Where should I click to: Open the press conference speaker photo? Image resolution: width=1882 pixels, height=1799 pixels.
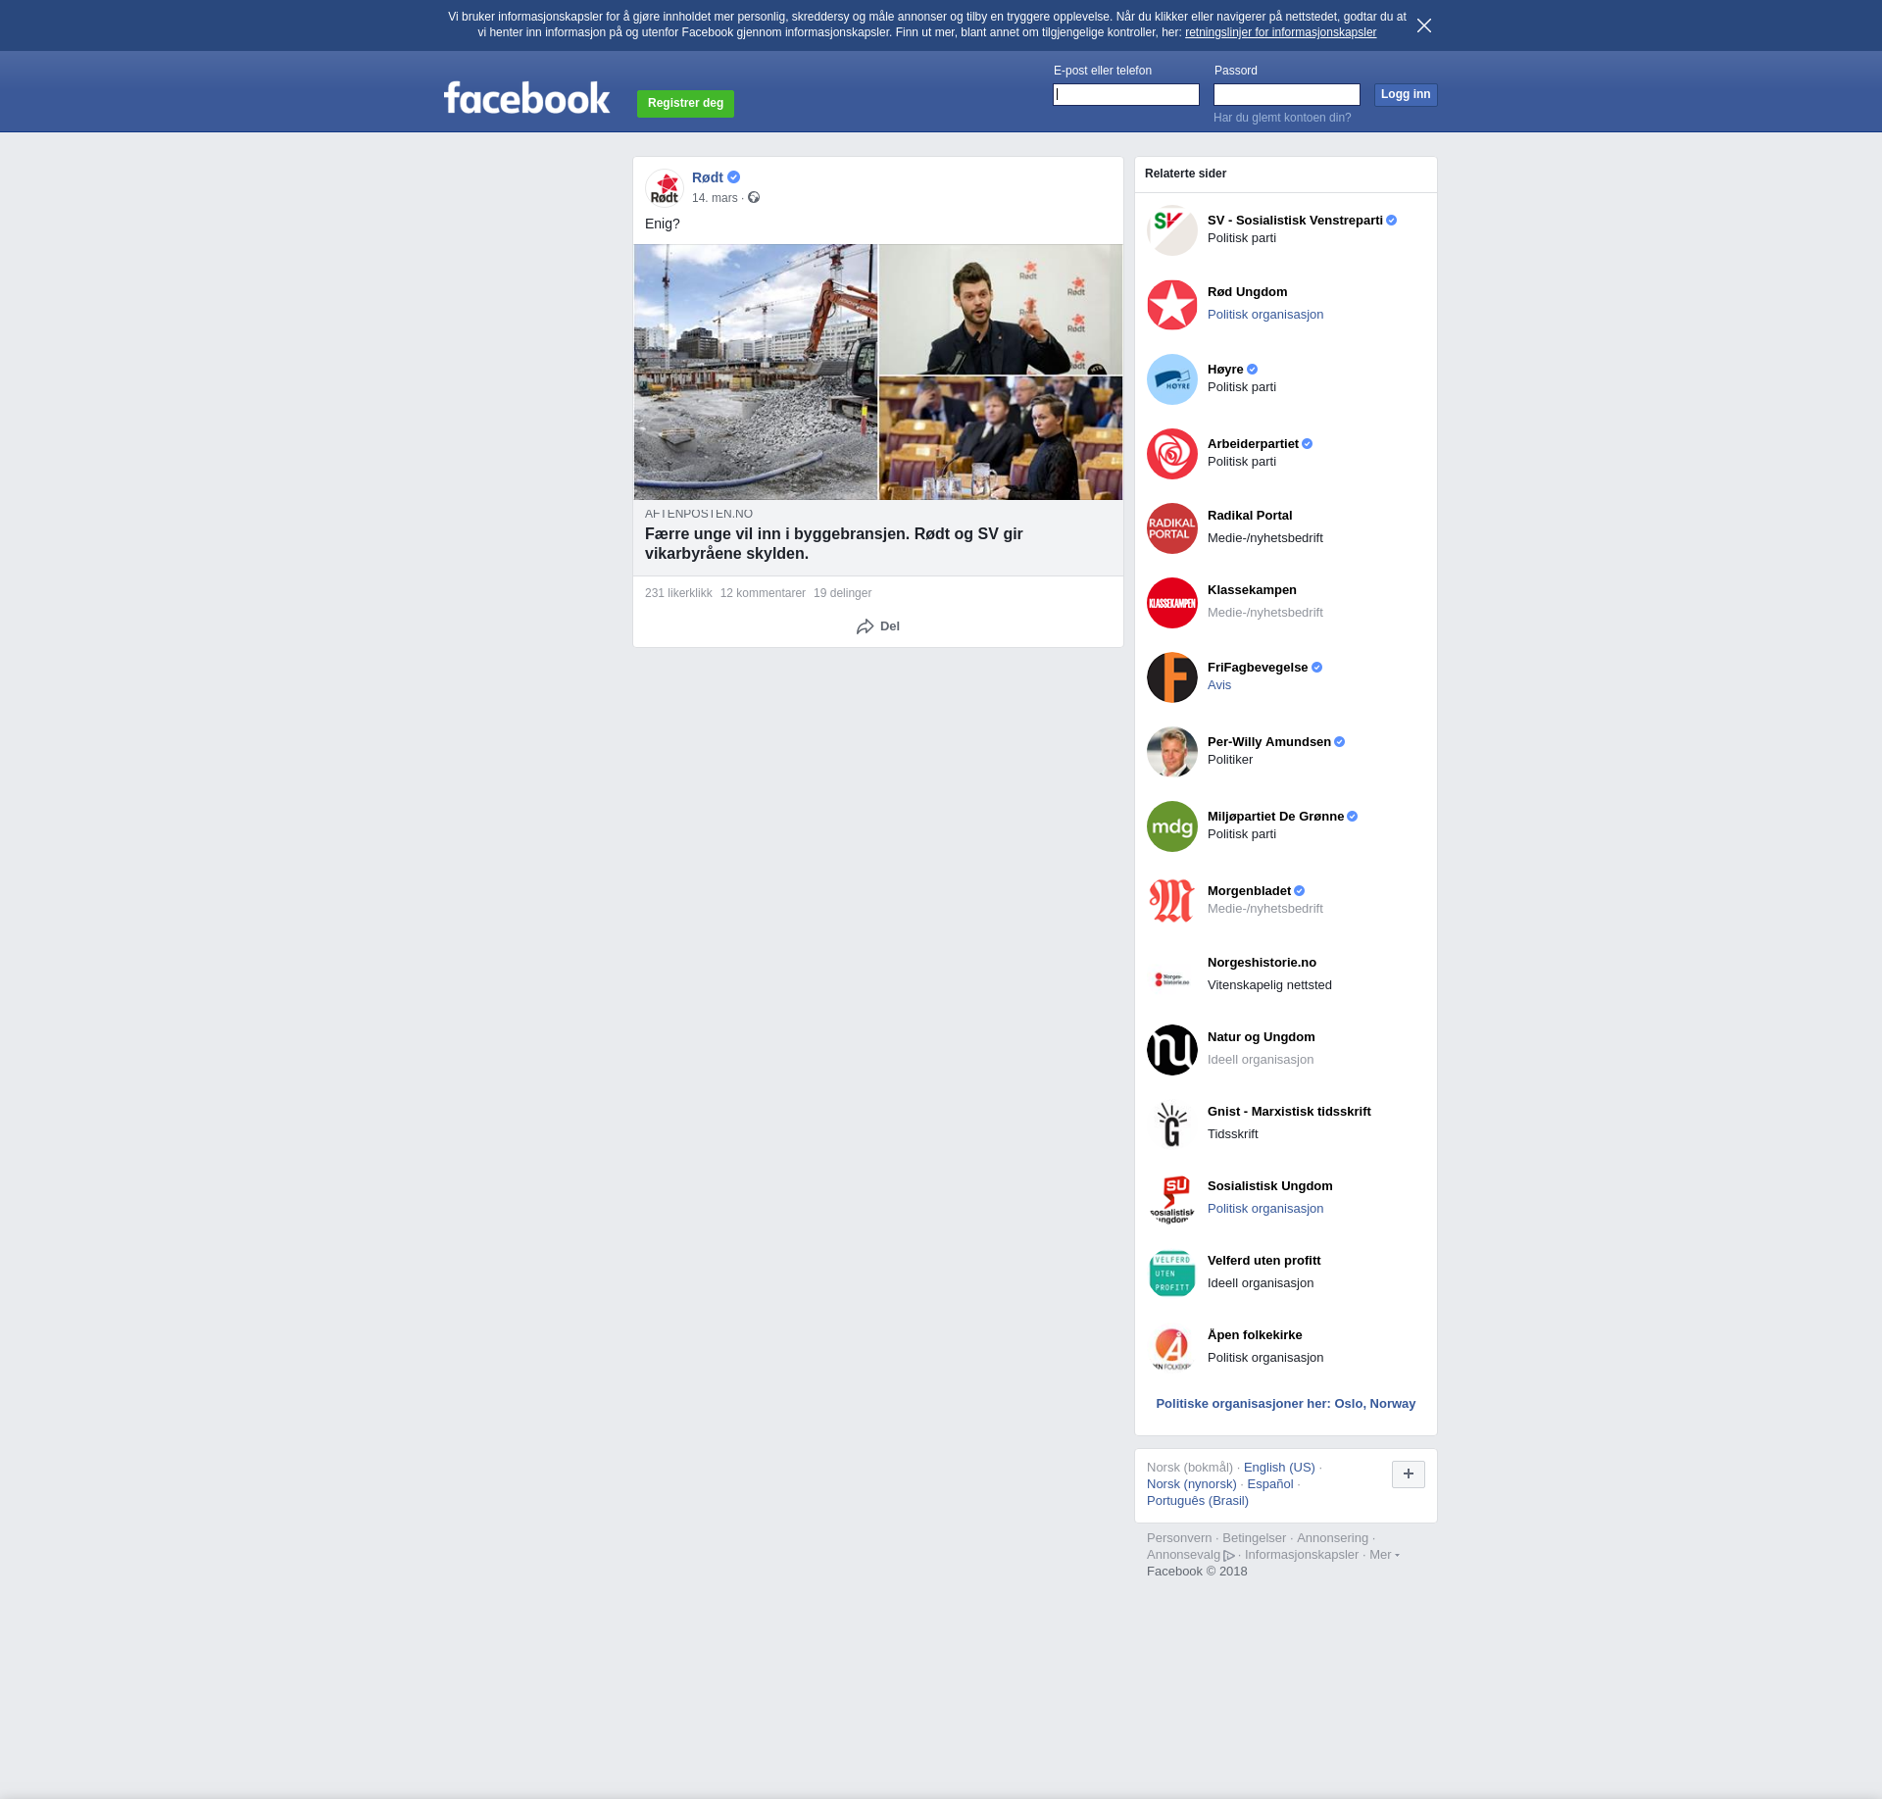[x=1001, y=310]
